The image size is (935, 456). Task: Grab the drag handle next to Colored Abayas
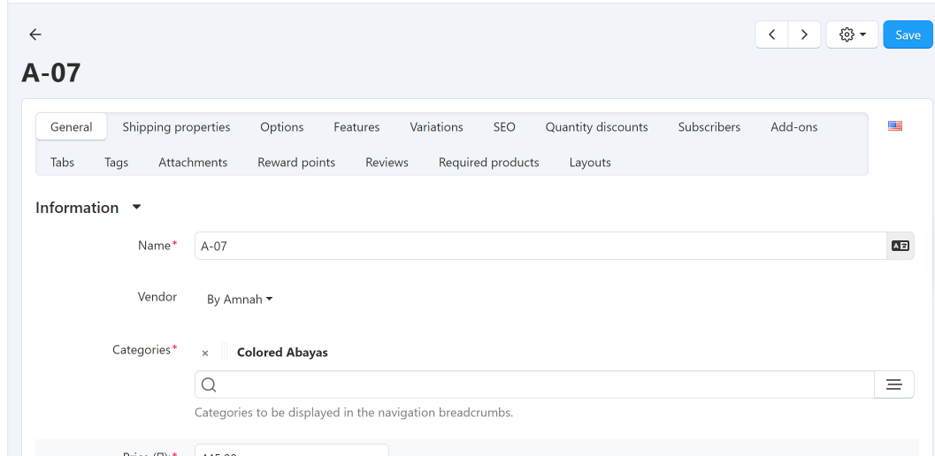click(x=224, y=352)
